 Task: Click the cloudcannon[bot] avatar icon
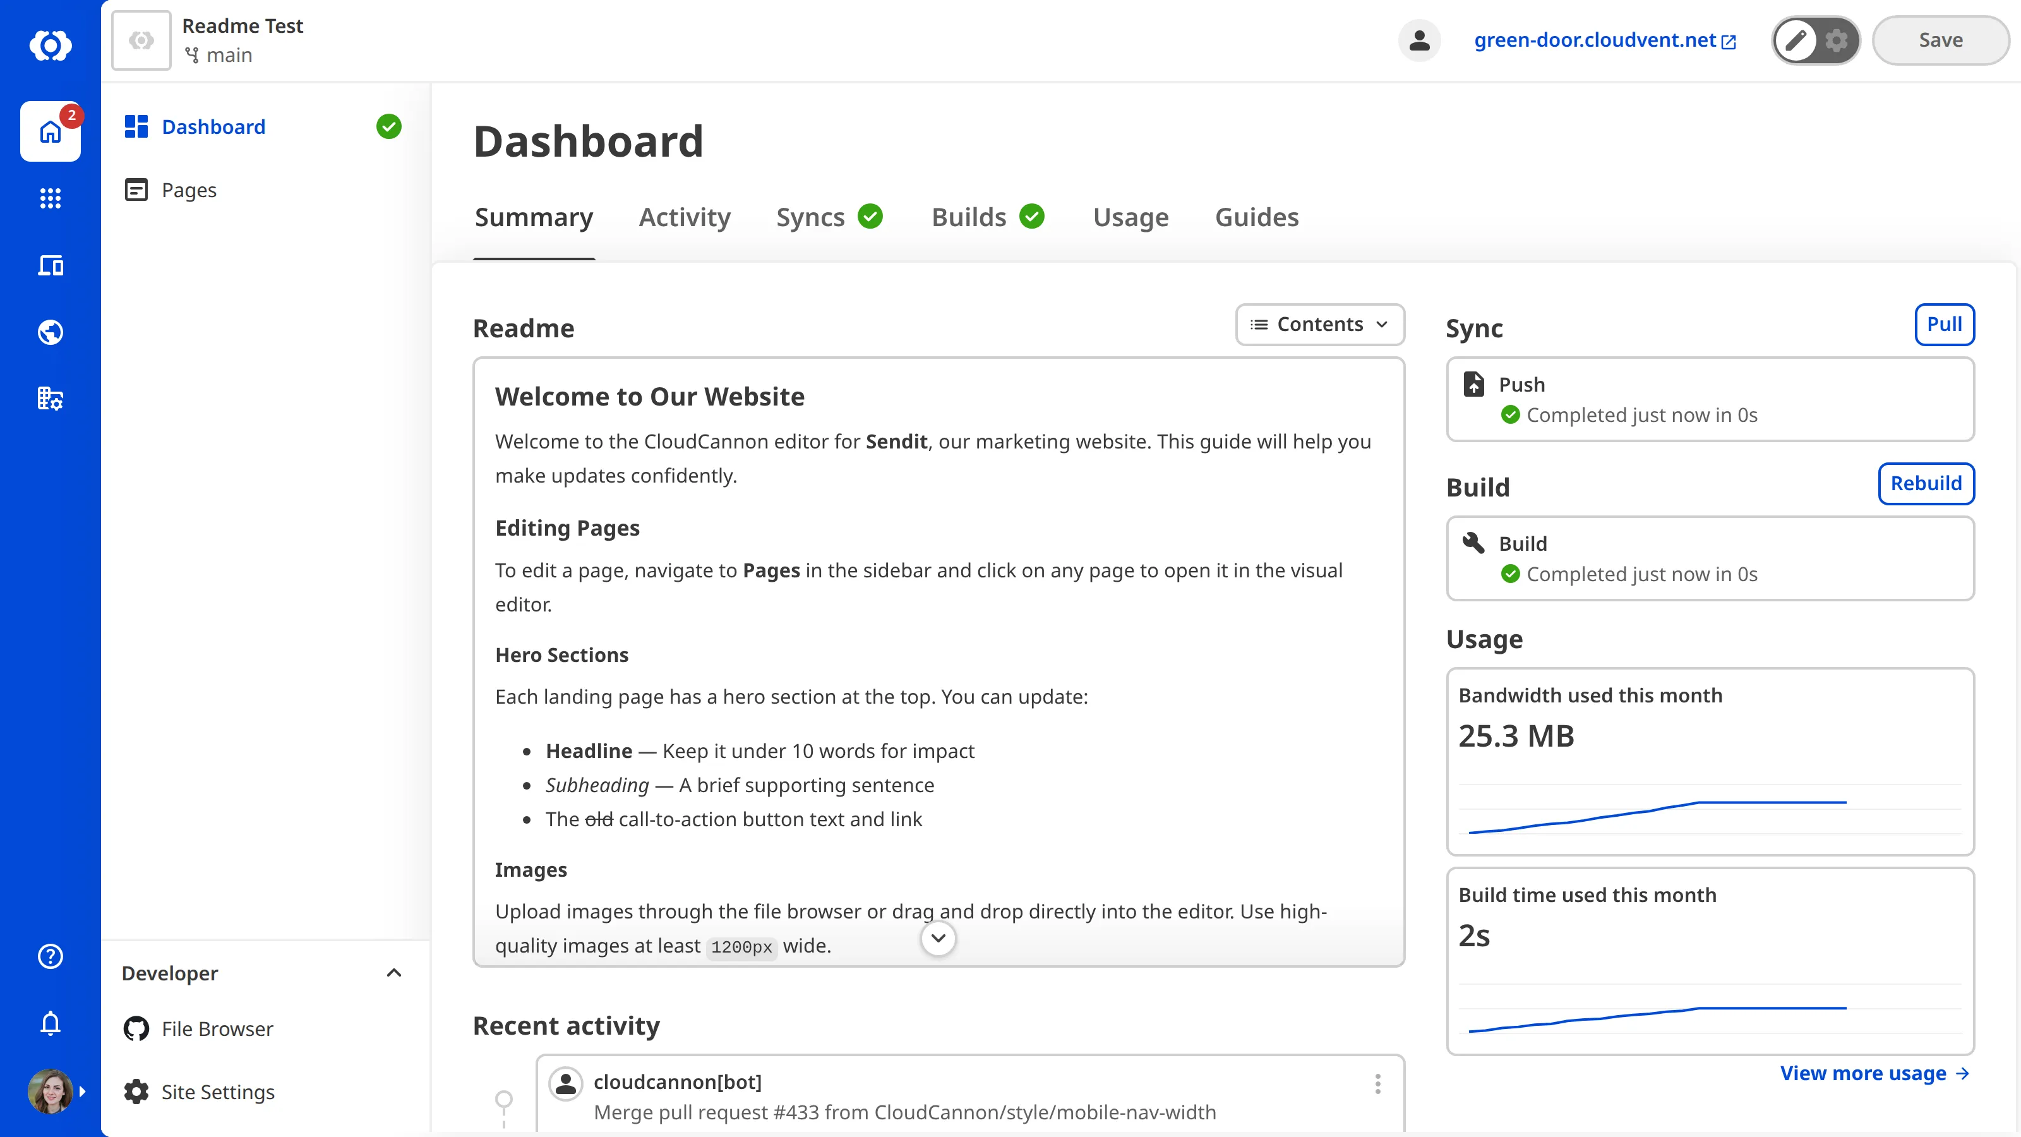565,1084
